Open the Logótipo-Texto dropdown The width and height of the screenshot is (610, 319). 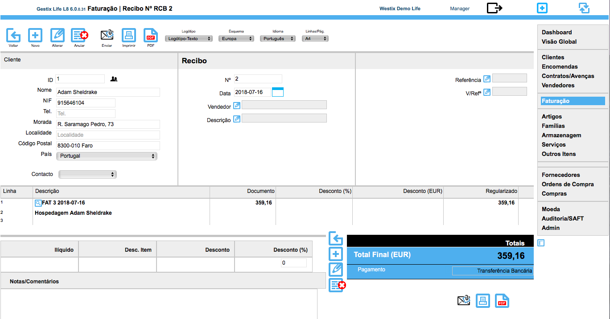189,39
